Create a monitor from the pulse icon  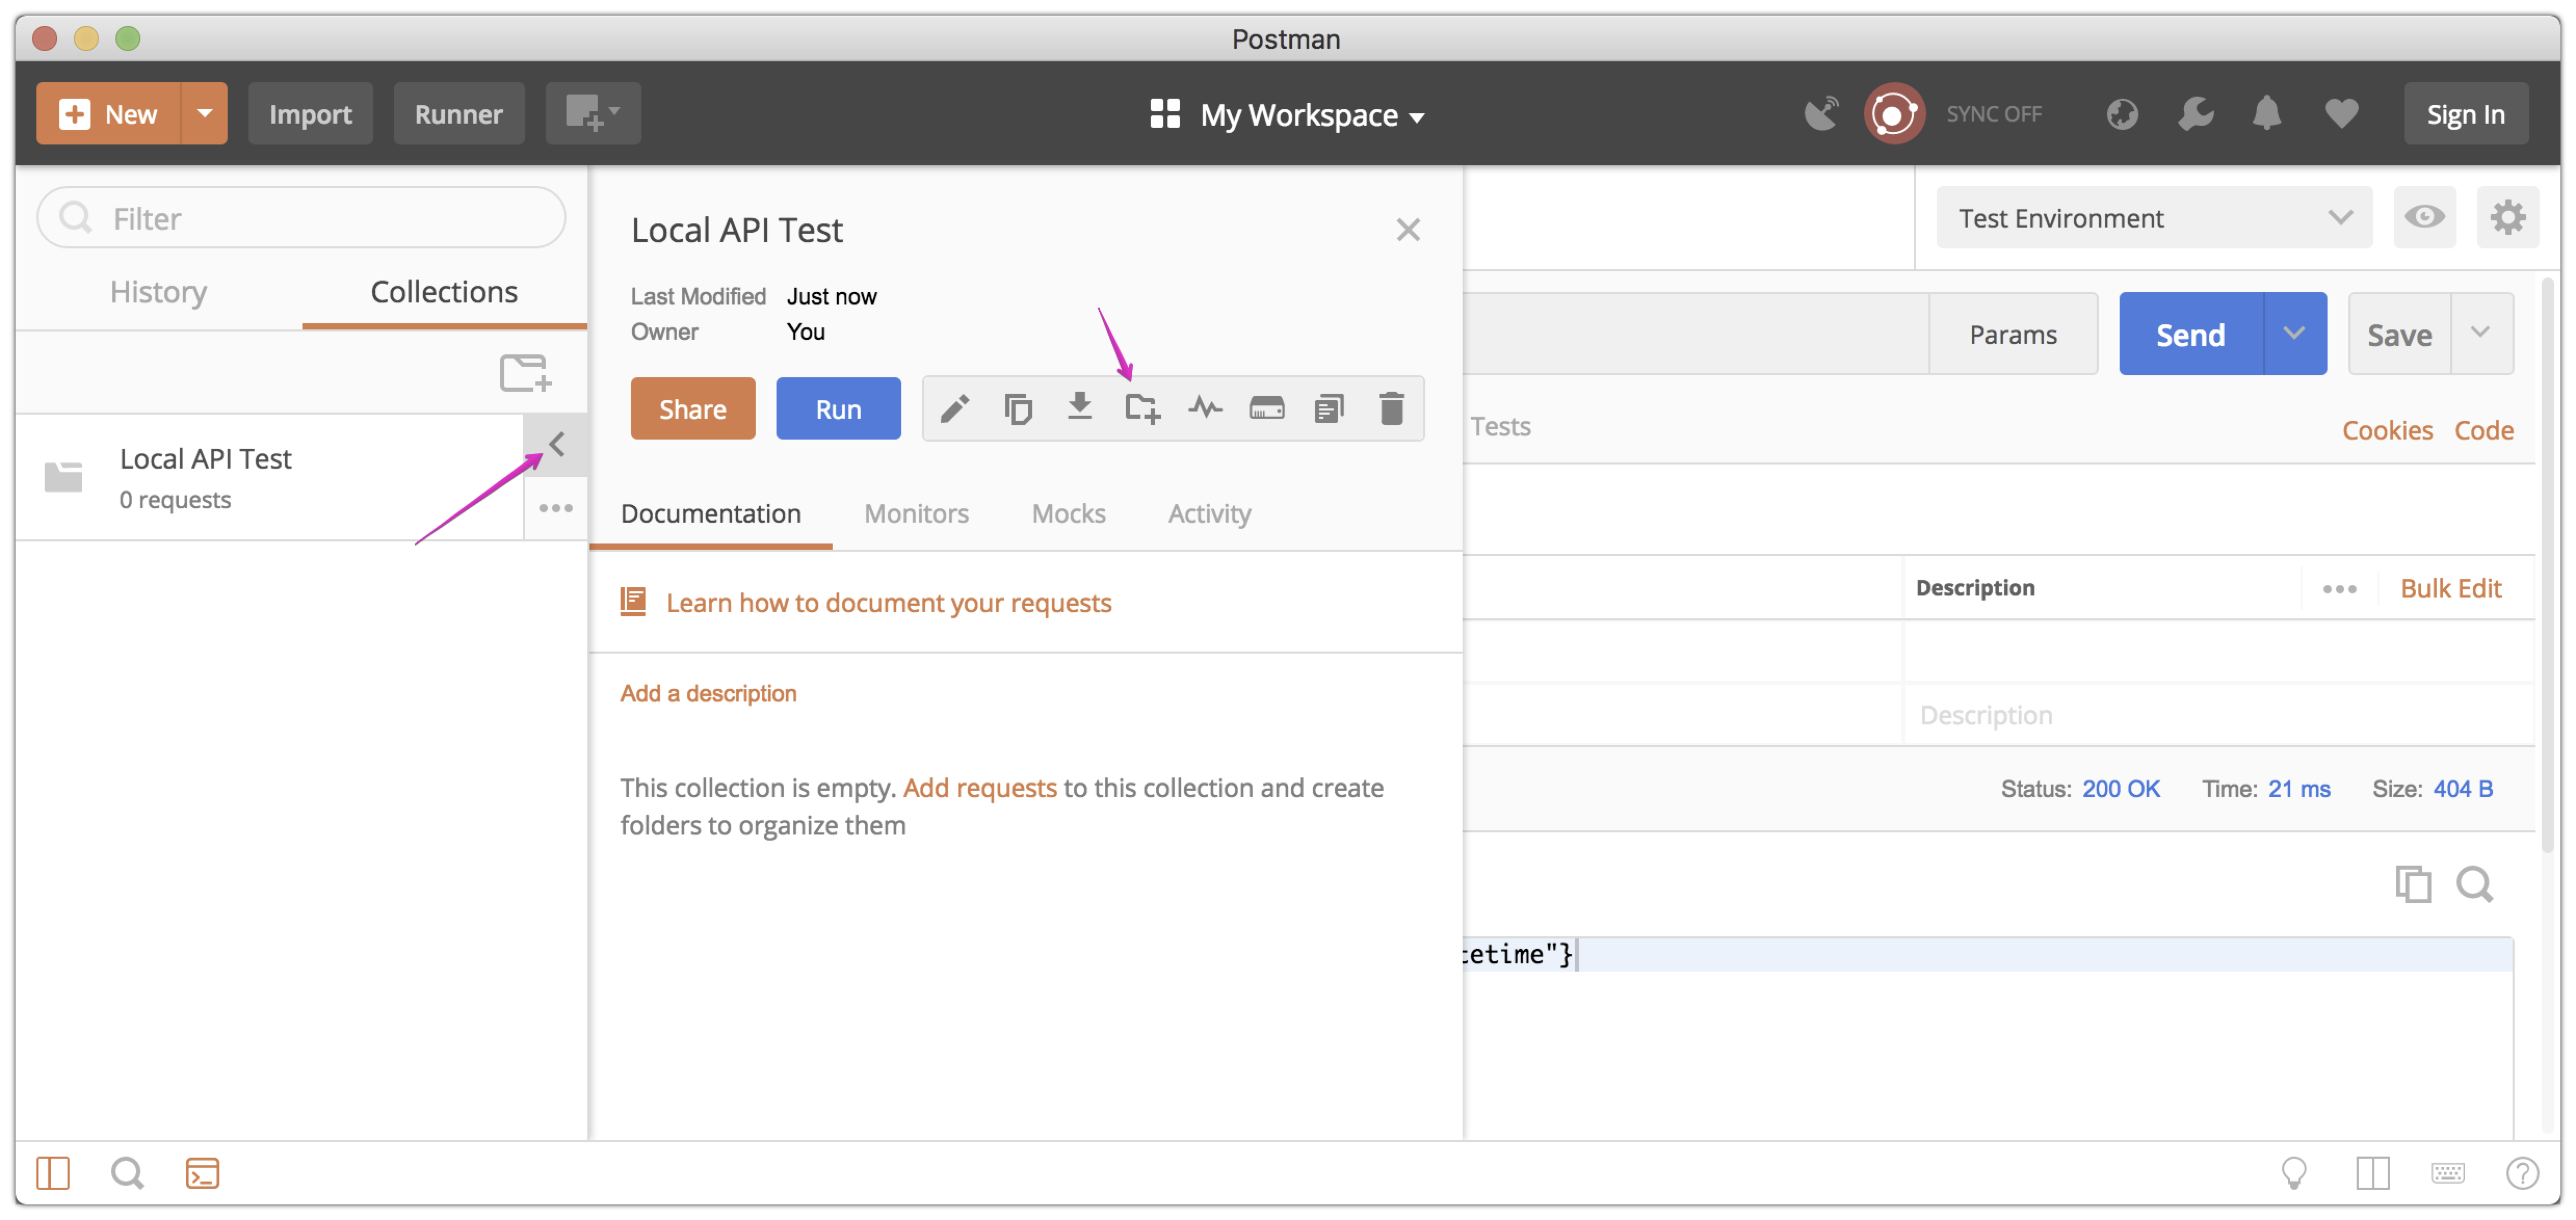(x=1205, y=408)
